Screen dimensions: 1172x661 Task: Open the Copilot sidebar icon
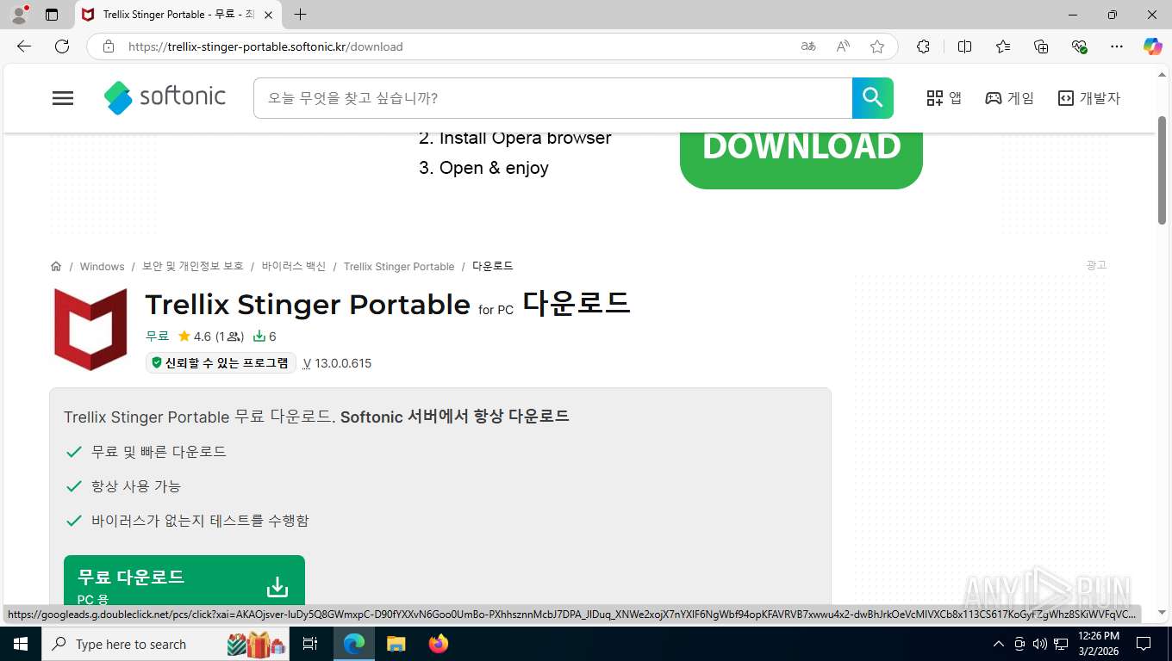[x=1153, y=46]
